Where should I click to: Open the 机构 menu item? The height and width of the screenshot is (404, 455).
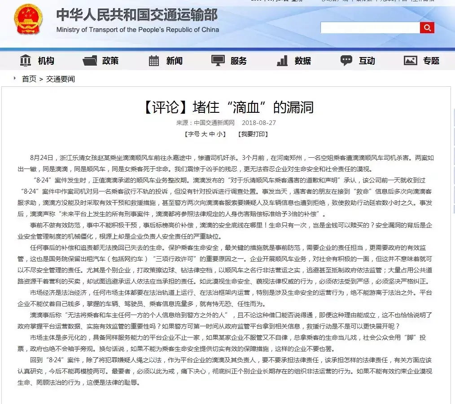[x=46, y=61]
